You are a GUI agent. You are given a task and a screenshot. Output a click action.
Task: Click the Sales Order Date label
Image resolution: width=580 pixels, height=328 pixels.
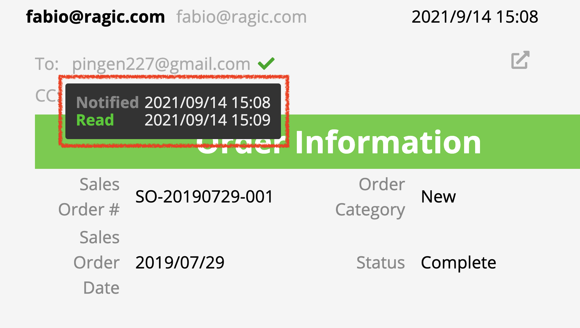point(97,262)
